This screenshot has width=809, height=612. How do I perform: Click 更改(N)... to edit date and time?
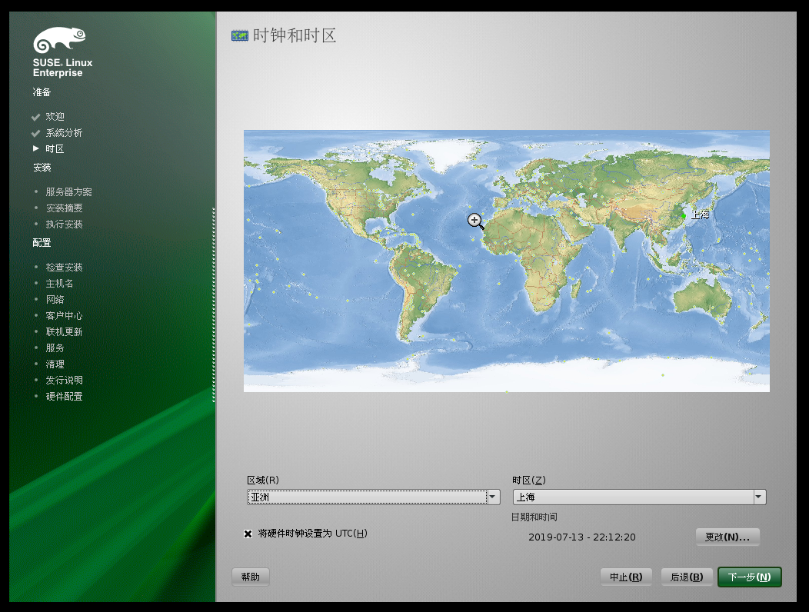pos(727,537)
